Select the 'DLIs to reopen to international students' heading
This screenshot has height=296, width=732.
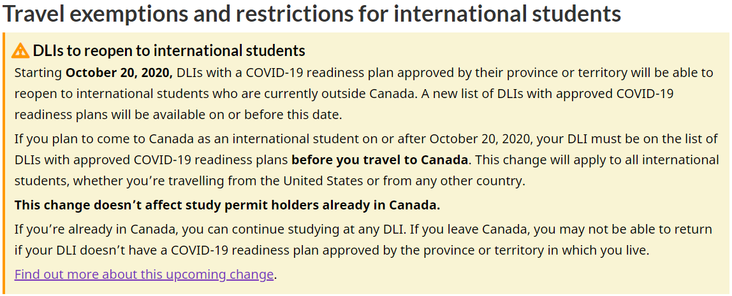tap(168, 50)
